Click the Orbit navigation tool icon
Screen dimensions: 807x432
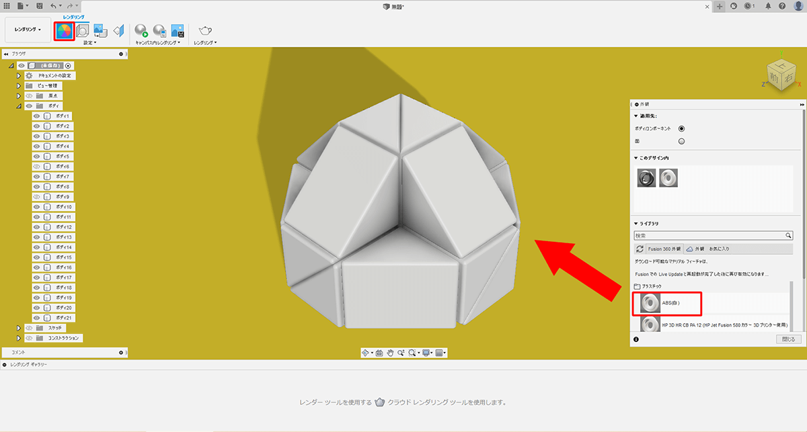(367, 352)
